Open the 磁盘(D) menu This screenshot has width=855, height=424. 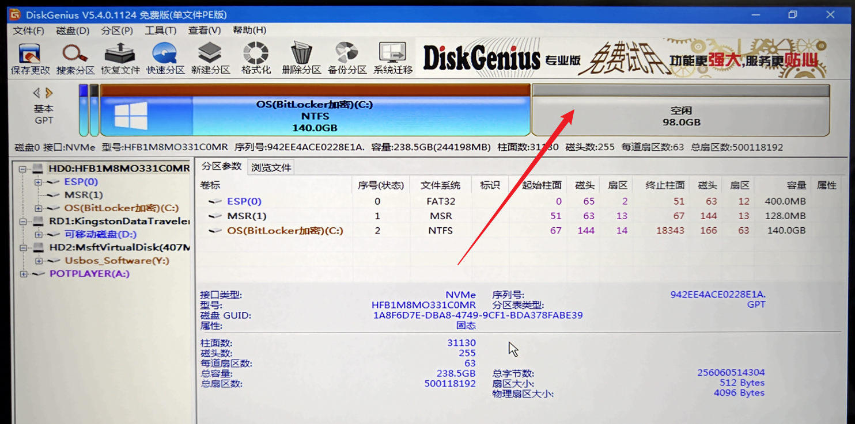coord(73,30)
